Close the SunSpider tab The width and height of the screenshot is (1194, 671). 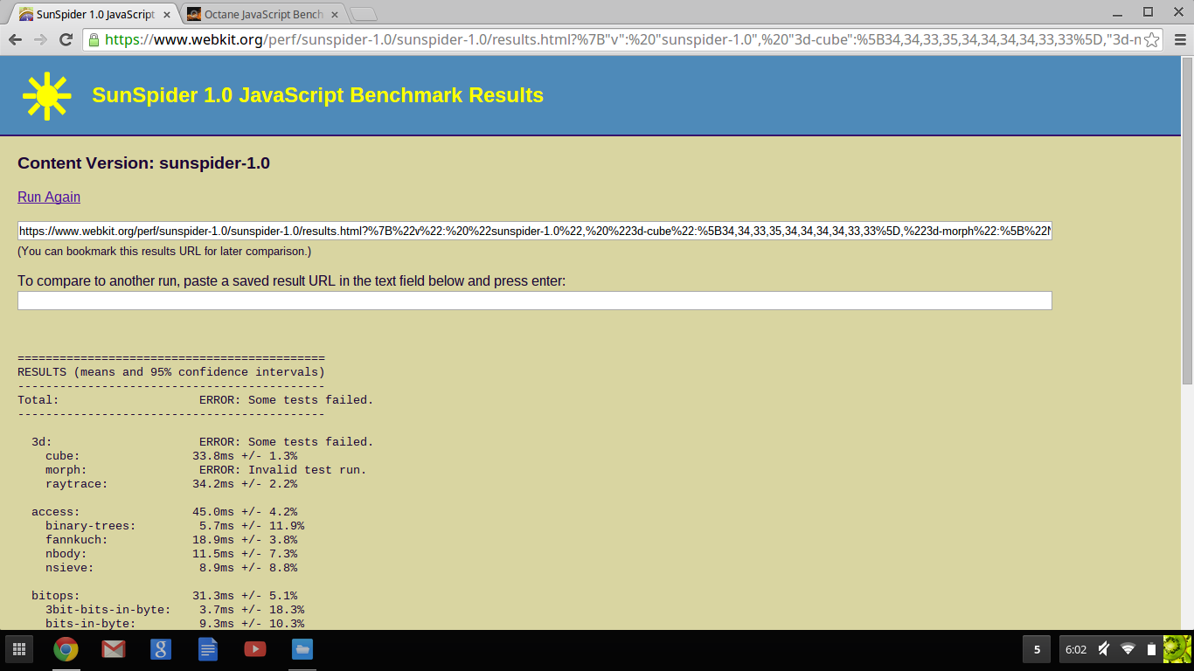click(x=166, y=15)
